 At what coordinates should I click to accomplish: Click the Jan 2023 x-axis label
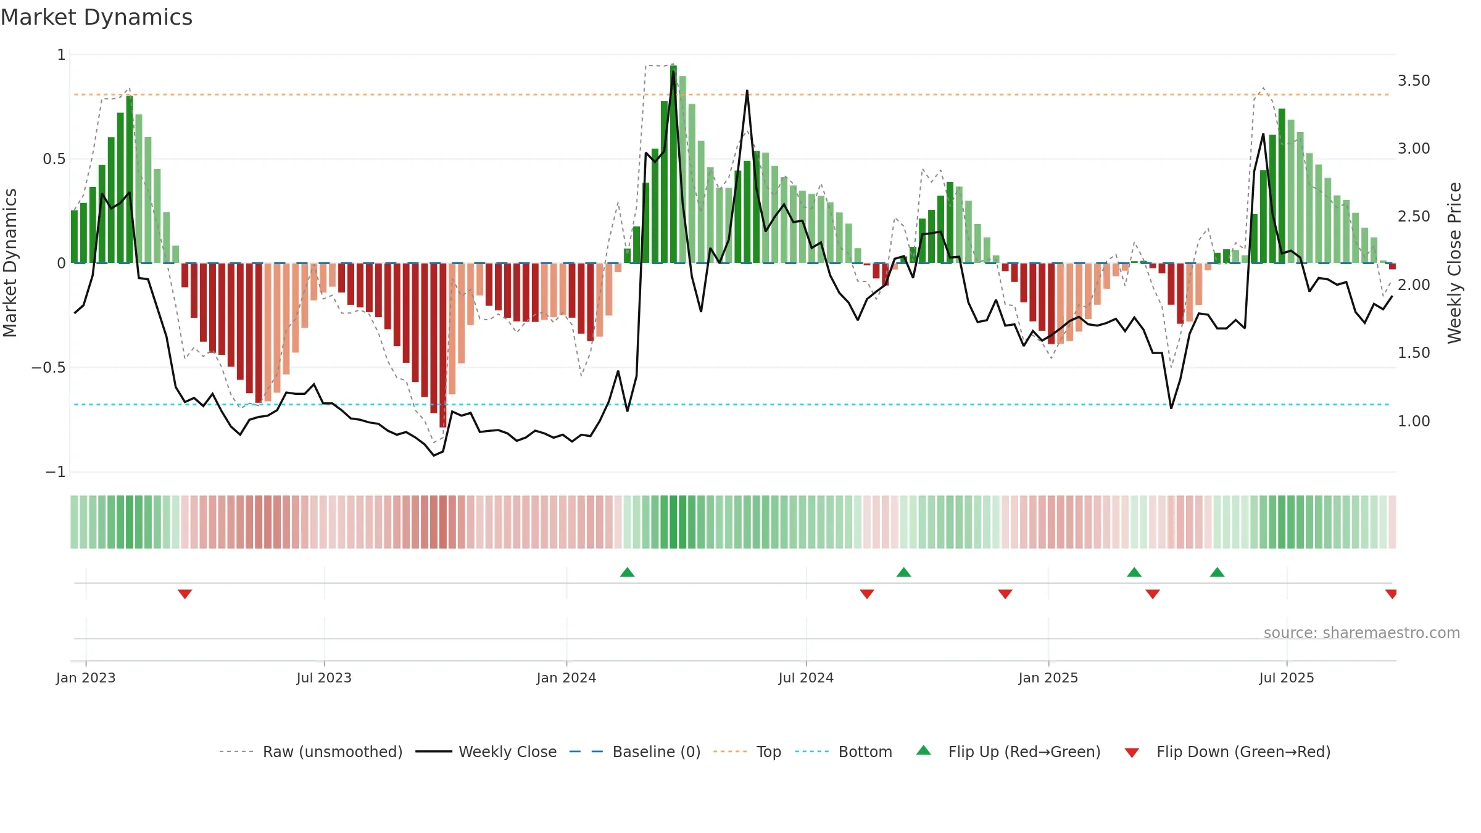pos(86,678)
